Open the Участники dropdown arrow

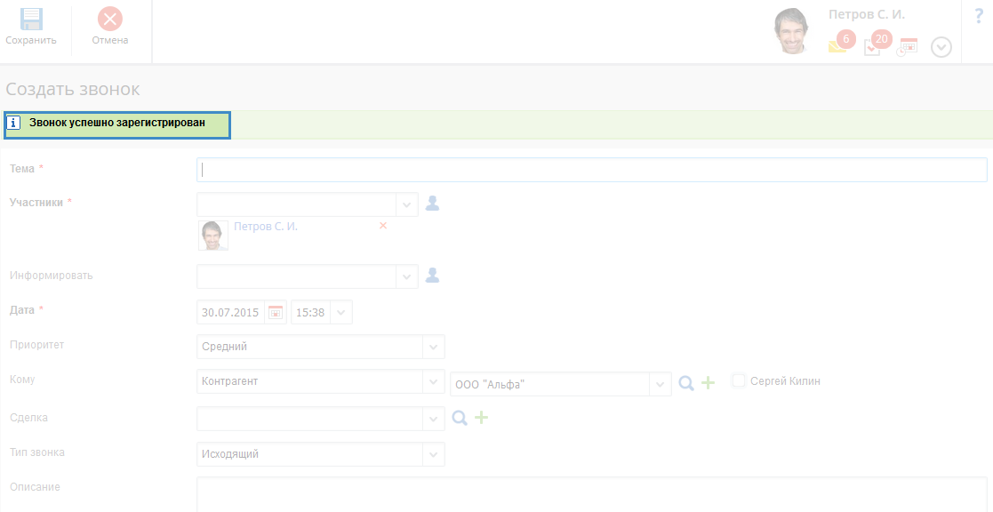[x=406, y=204]
